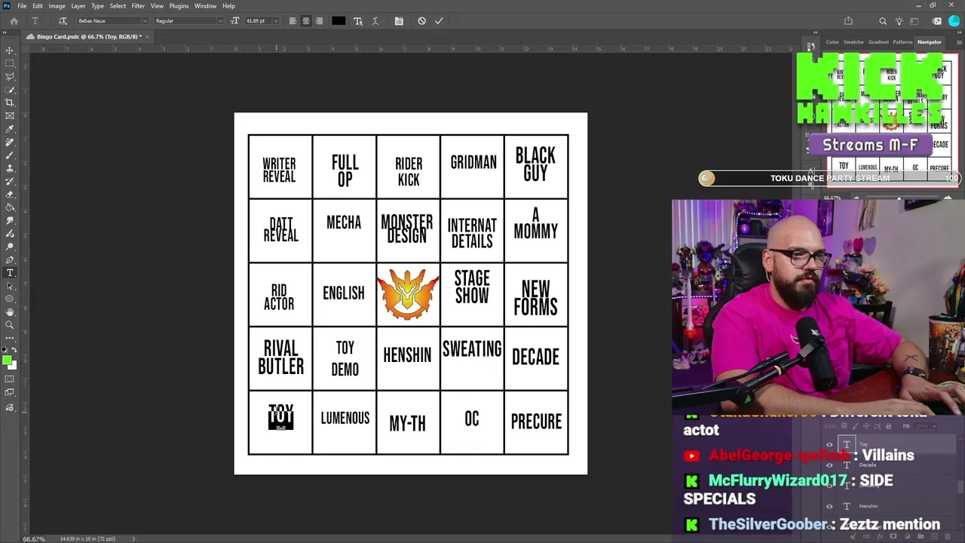
Task: Select the History Brush tool
Action: coord(10,181)
